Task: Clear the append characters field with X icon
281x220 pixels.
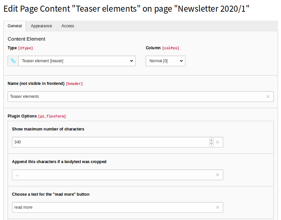Action: (218, 175)
